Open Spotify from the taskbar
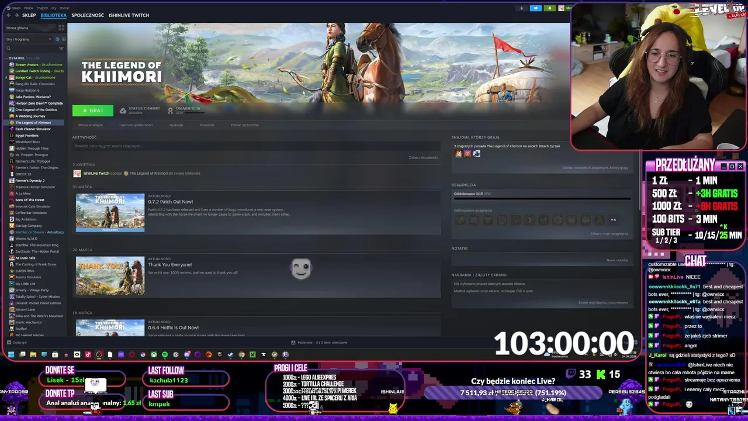 (165, 354)
